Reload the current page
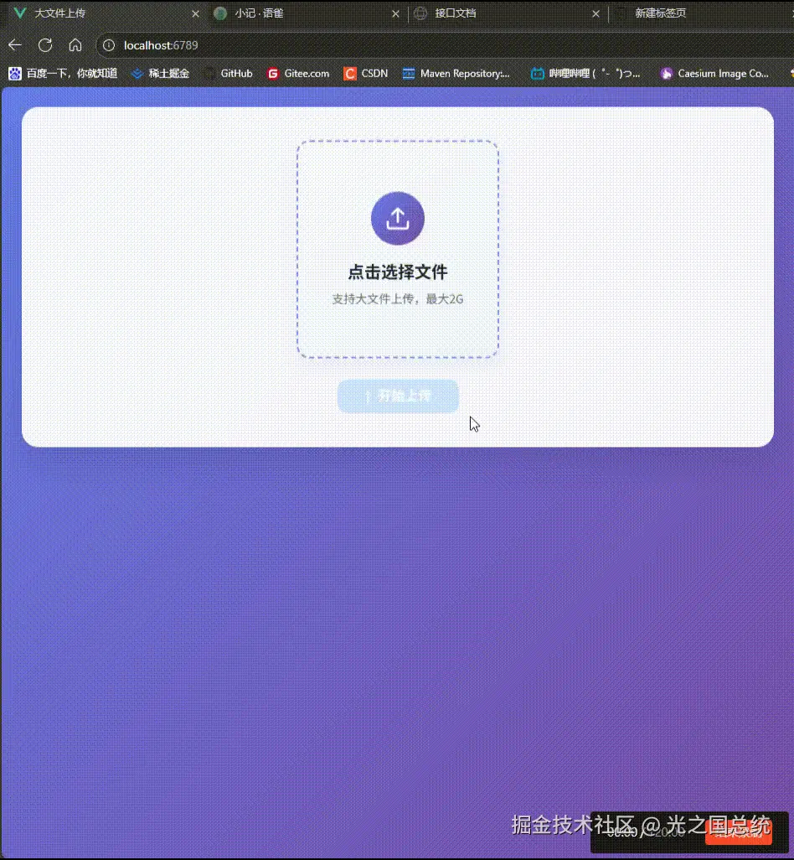Screen dimensions: 794x860 point(45,45)
